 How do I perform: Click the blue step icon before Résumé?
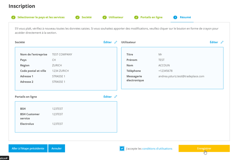tap(175, 17)
